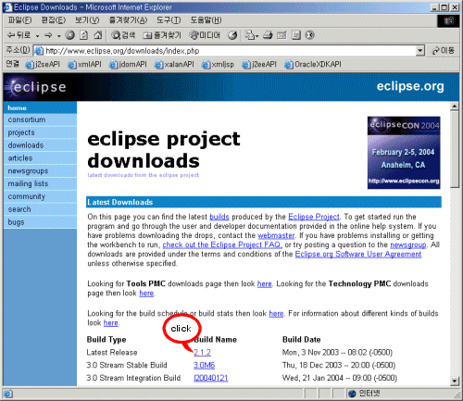
Task: Click the page scrollbar up arrow
Action: click(454, 107)
